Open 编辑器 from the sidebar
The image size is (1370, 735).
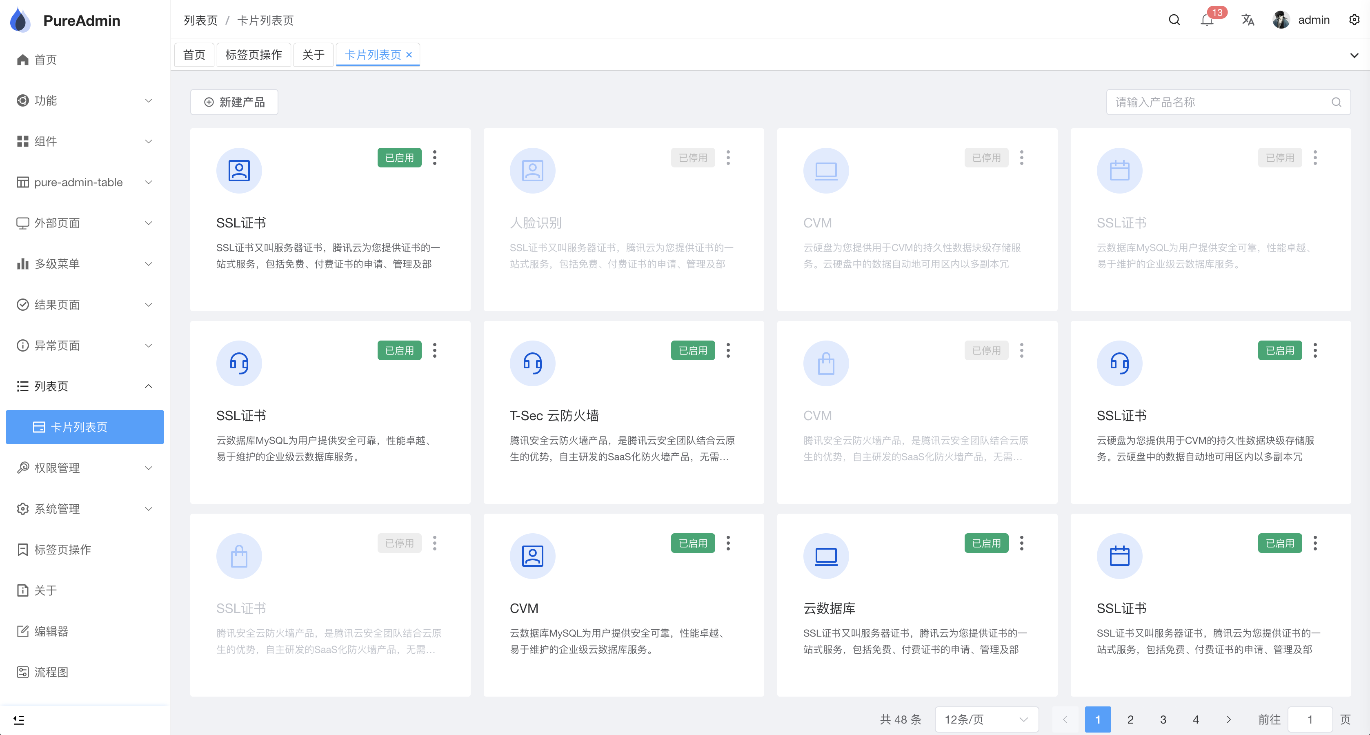[x=51, y=631]
